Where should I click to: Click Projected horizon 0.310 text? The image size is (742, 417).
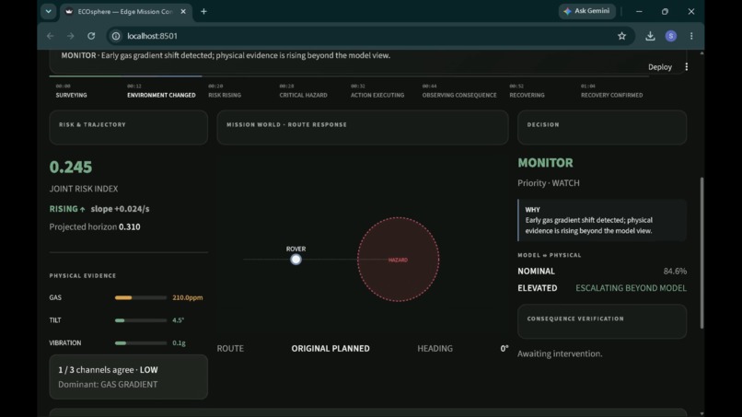95,226
